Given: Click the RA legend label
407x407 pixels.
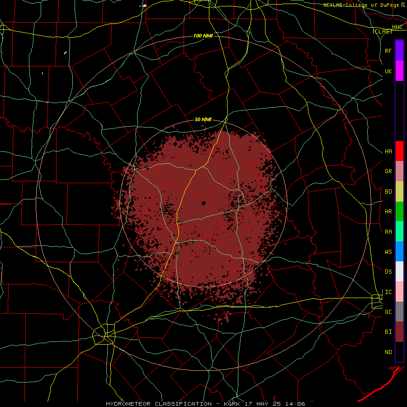Looking at the screenshot, I should pyautogui.click(x=388, y=232).
